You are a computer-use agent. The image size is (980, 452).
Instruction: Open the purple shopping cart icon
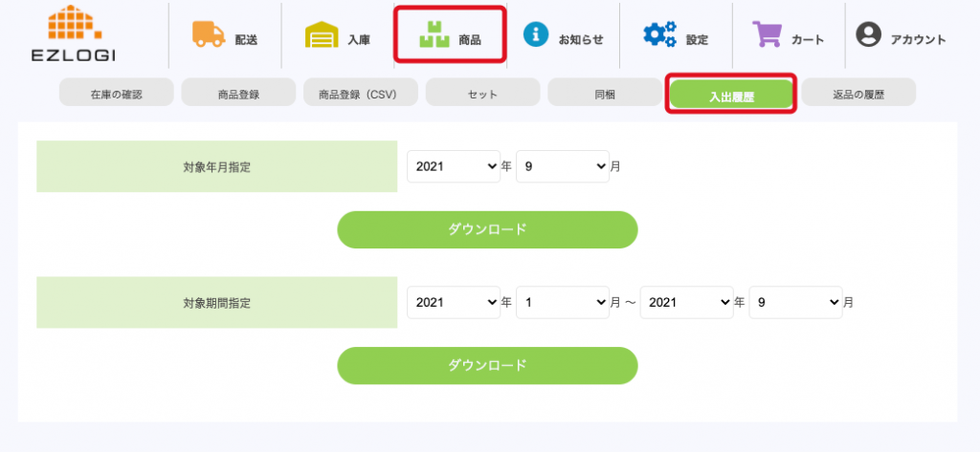768,35
